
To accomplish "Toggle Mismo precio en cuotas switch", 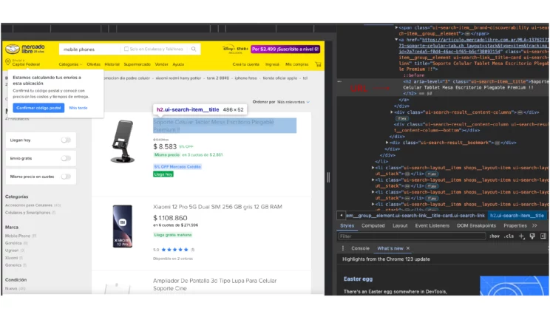I will 66,177.
